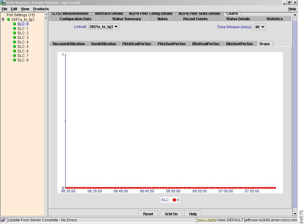Click the green status icon for SLC: 1
304x224 pixels.
pos(14,28)
